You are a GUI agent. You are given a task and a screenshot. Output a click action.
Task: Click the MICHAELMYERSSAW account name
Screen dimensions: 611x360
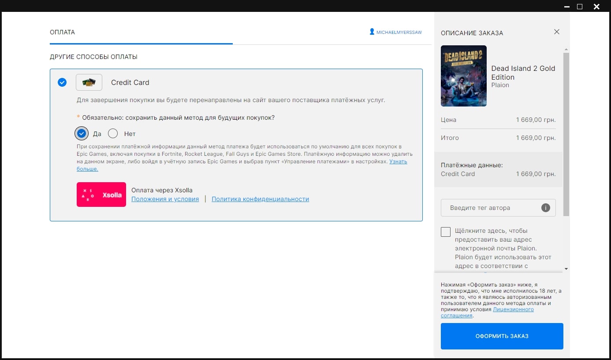pyautogui.click(x=399, y=32)
